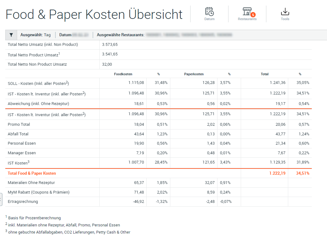
Task: Click the 'Ausgewählte Restaurants' filter label
Action: tap(121, 35)
